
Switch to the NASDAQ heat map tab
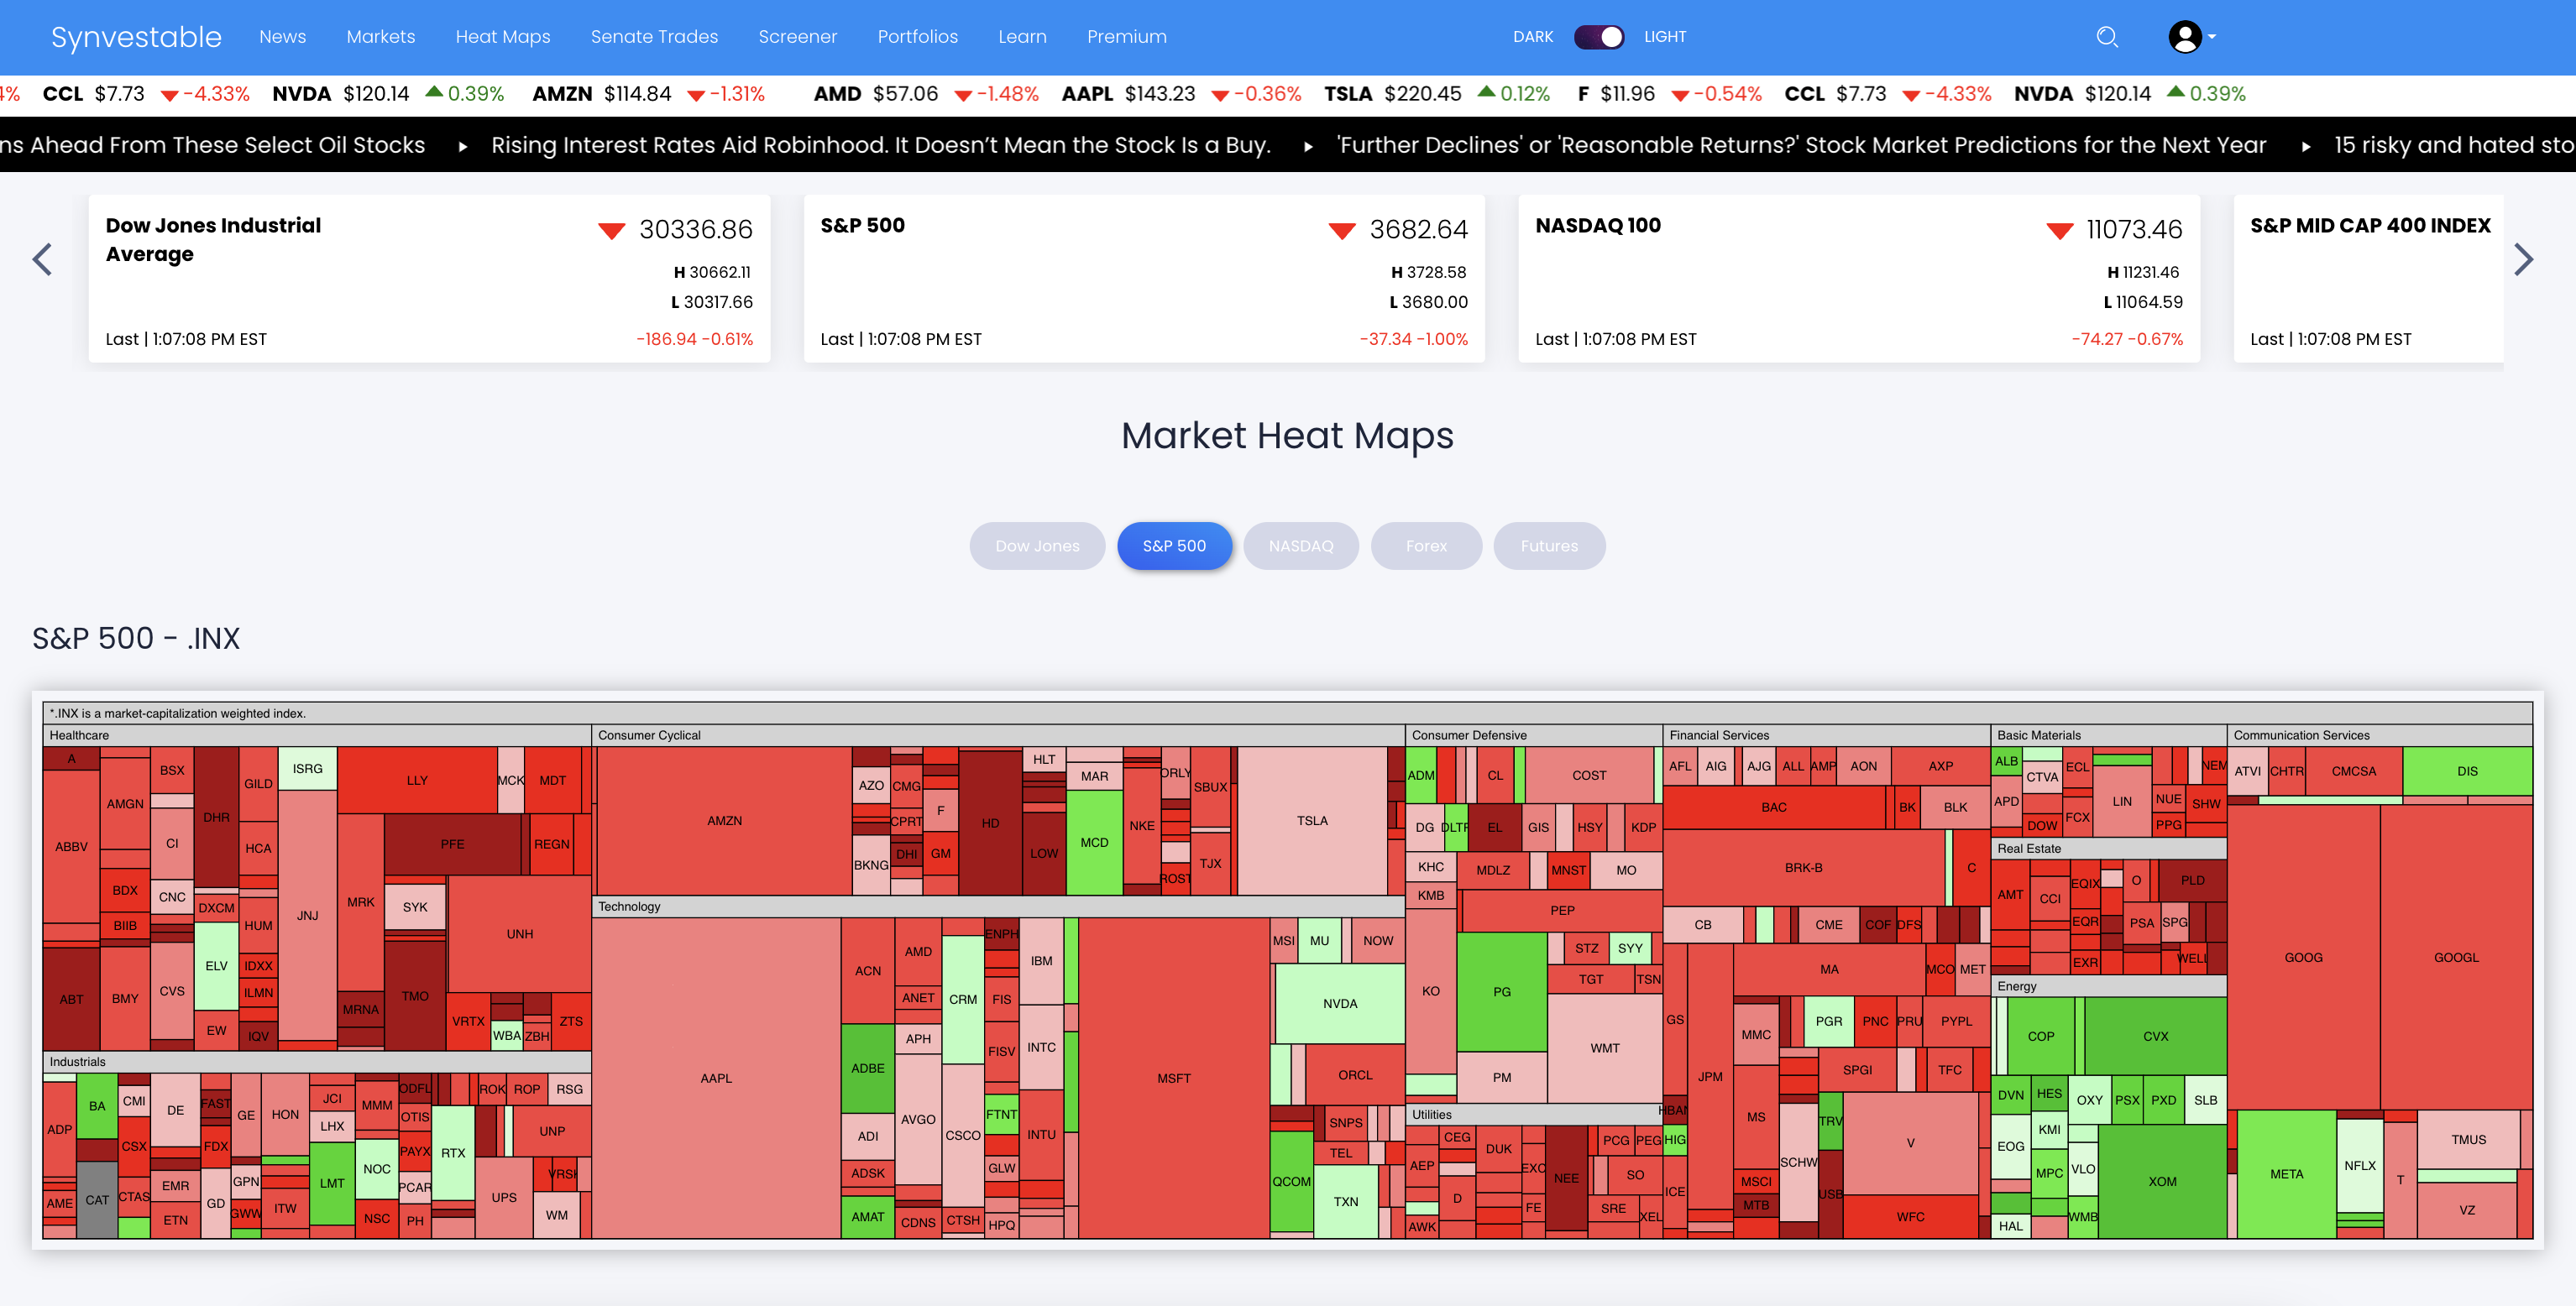[x=1300, y=546]
